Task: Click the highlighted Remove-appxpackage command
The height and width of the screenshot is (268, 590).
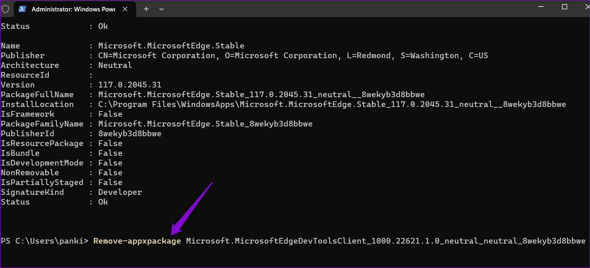Action: (137, 241)
